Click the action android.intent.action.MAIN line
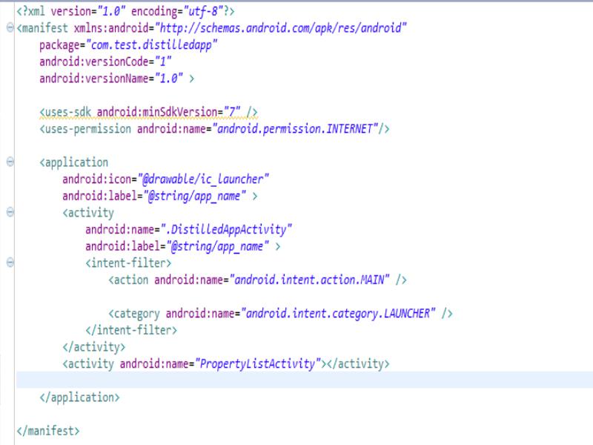The width and height of the screenshot is (593, 445). (x=257, y=280)
